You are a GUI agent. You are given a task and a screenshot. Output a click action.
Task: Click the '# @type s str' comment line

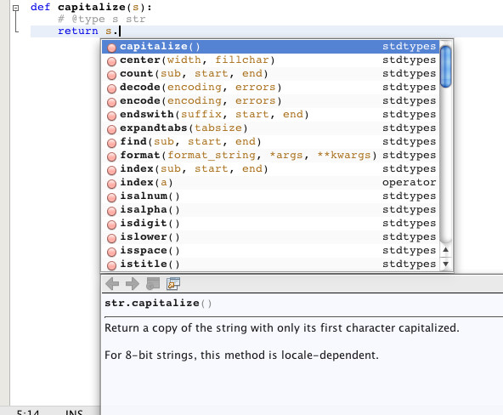pos(101,19)
